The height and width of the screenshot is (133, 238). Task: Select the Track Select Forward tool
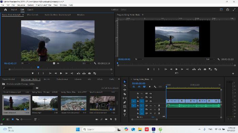125,86
